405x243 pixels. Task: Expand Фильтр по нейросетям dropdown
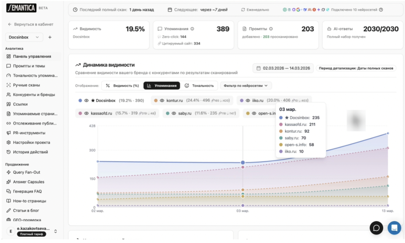(246, 86)
